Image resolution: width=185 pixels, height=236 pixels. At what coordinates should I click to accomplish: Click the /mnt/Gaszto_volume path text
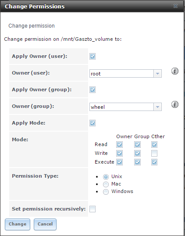87,39
